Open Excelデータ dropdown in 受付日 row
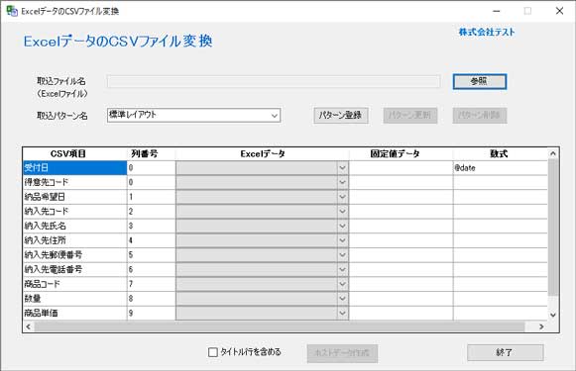The height and width of the screenshot is (371, 576). [342, 168]
